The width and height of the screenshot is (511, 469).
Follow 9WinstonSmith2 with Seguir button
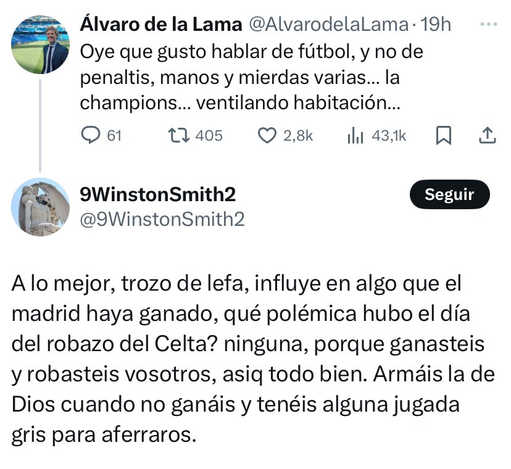(x=450, y=194)
